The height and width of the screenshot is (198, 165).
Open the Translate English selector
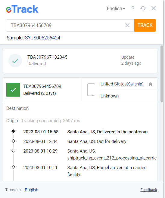(31, 190)
